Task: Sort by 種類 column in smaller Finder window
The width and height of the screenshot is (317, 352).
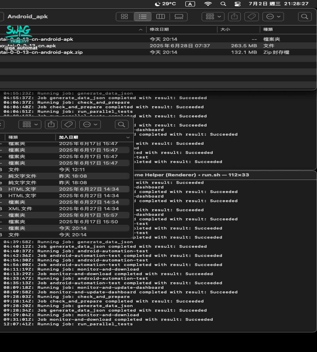Action: (x=13, y=137)
